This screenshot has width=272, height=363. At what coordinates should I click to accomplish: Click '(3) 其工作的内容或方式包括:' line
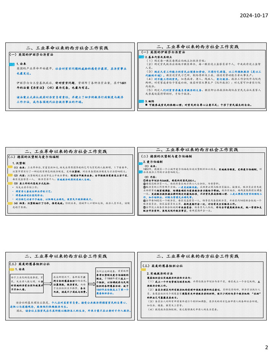32,183
